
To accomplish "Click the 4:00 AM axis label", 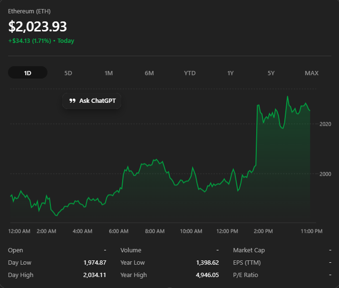I will [x=82, y=231].
